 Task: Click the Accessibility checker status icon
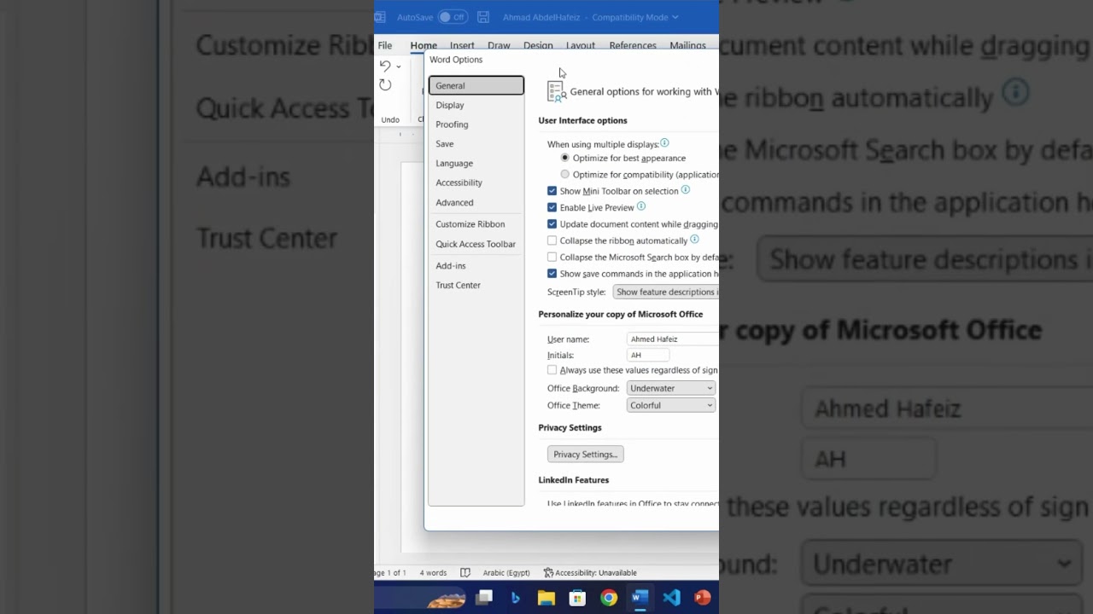pos(548,573)
